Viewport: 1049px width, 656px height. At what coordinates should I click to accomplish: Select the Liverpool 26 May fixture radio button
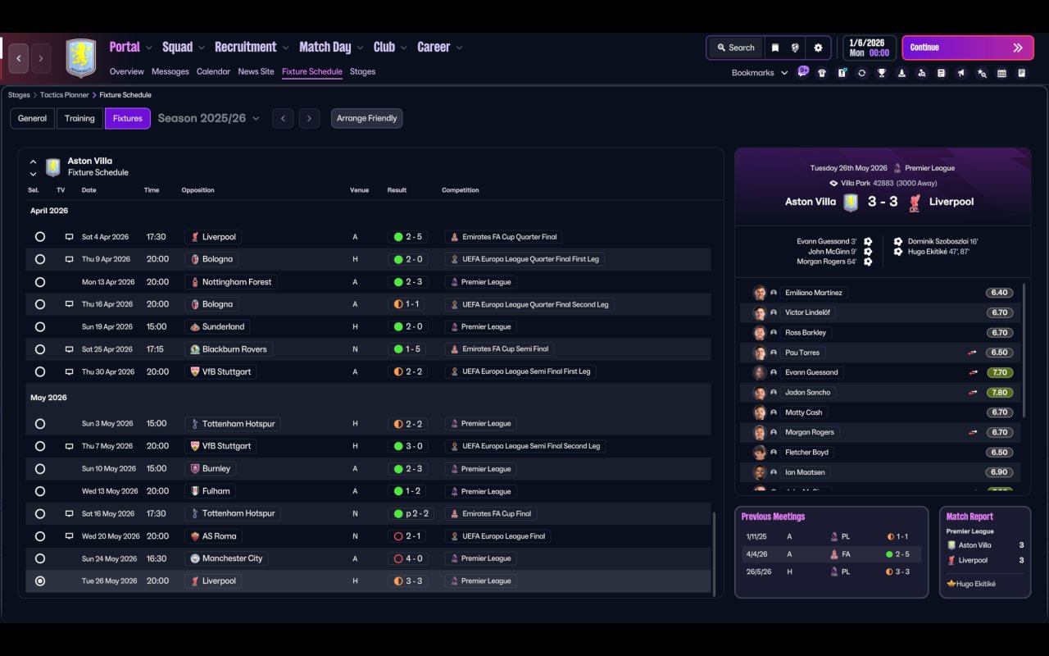pyautogui.click(x=40, y=581)
